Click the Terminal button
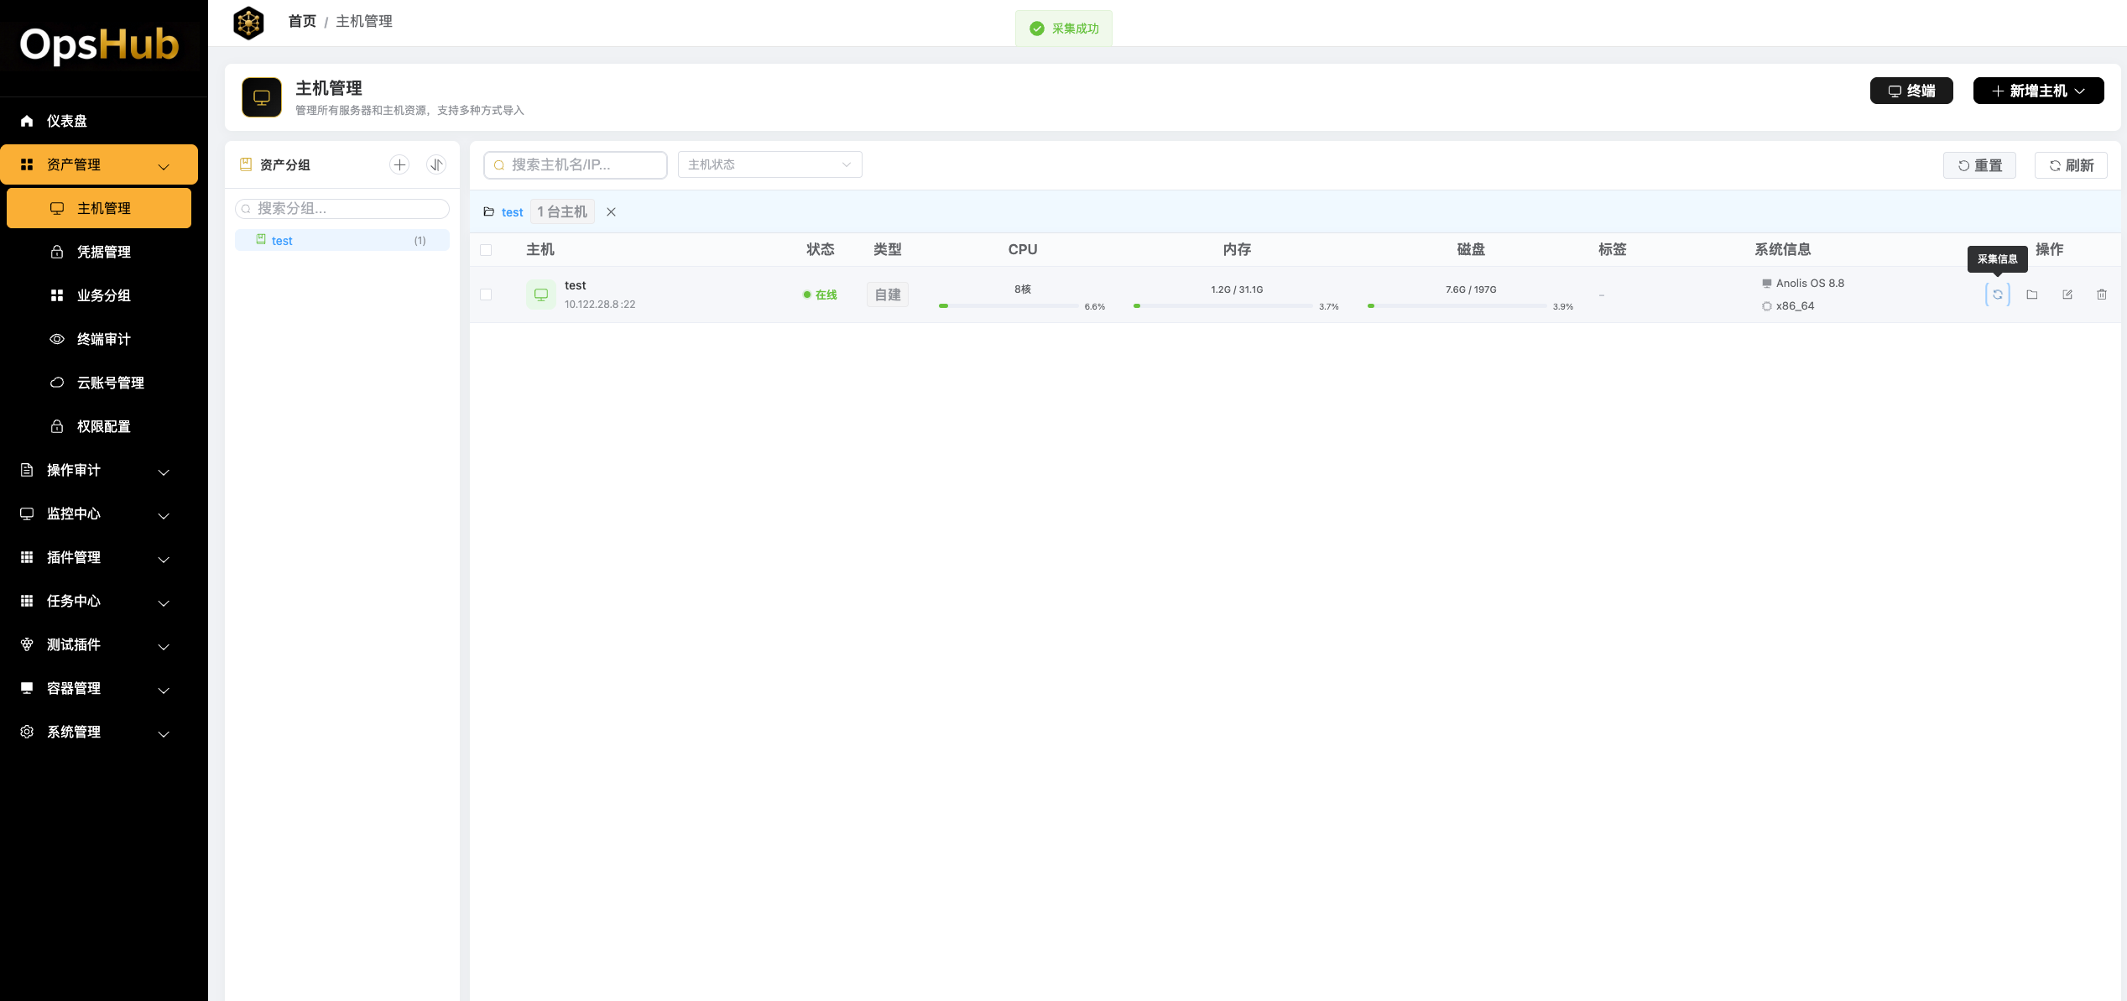 pyautogui.click(x=1911, y=91)
